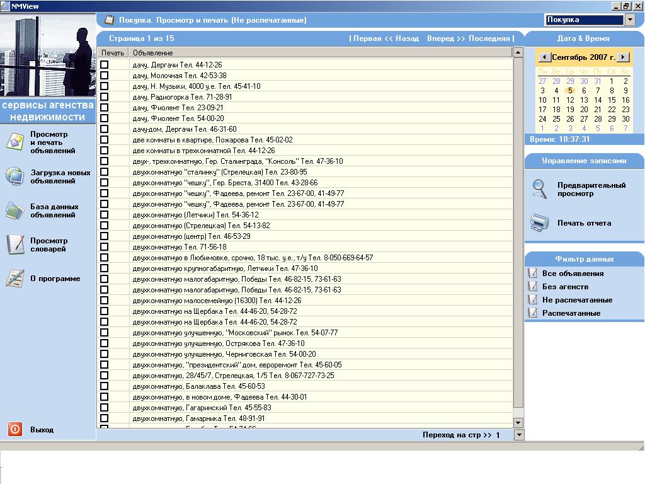Click the Страница 1 из 15 label
The height and width of the screenshot is (484, 645).
pyautogui.click(x=142, y=38)
